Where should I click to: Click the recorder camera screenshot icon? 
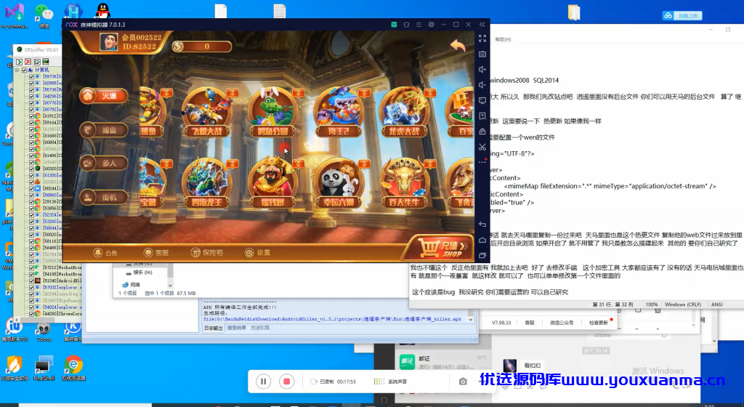(463, 382)
